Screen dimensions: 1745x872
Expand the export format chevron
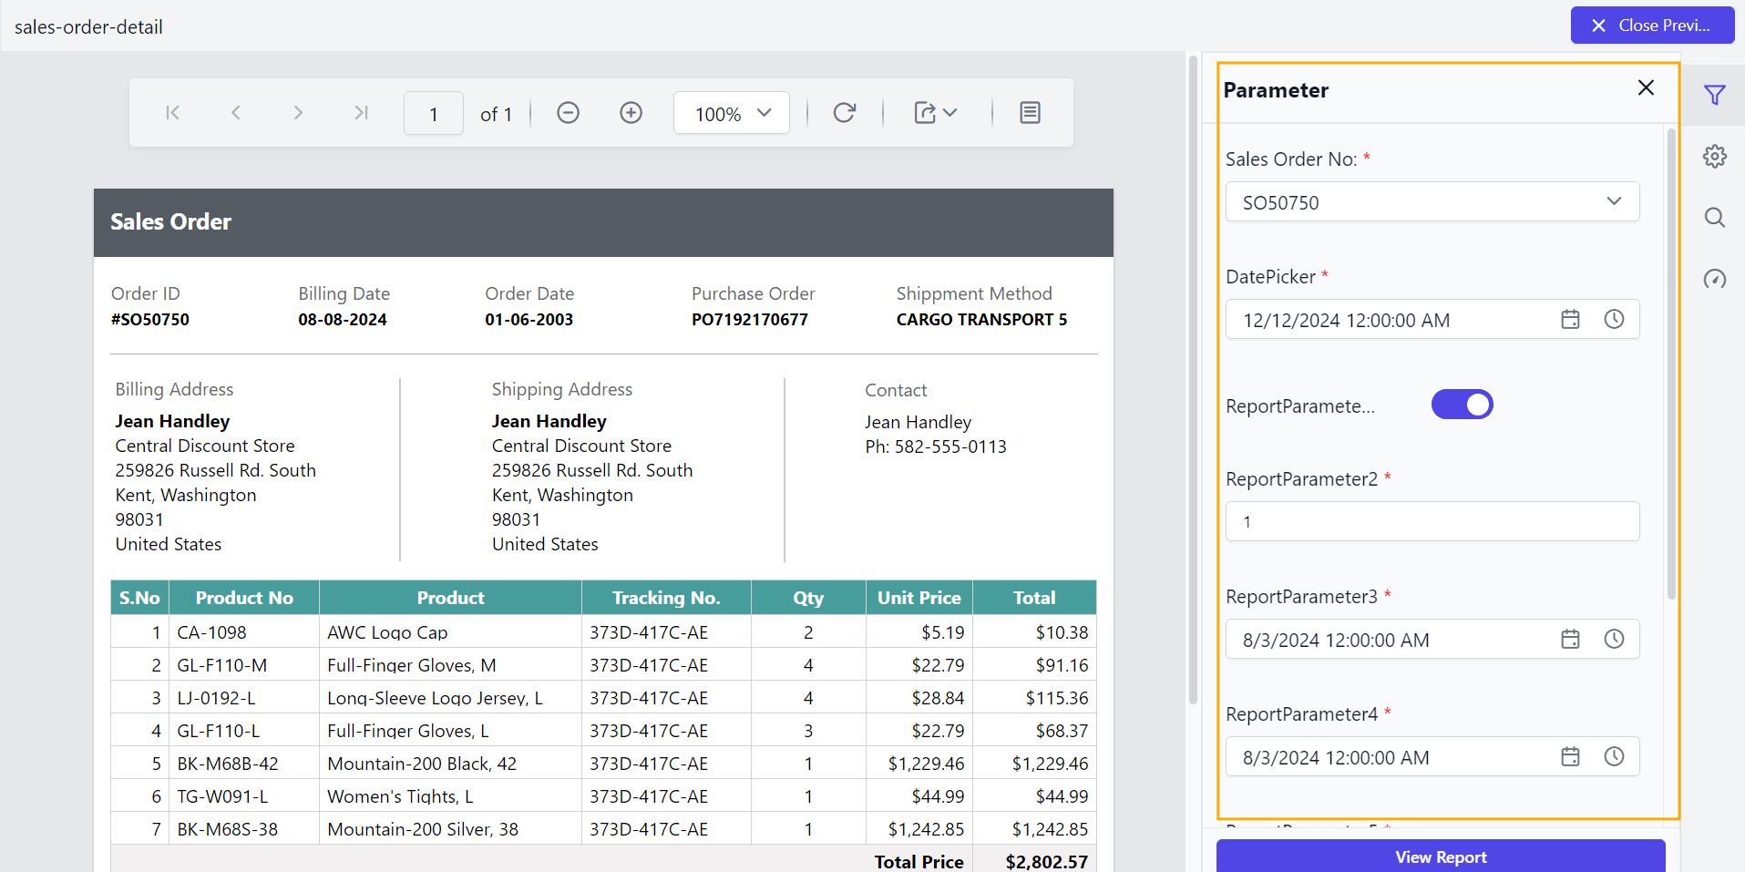949,113
